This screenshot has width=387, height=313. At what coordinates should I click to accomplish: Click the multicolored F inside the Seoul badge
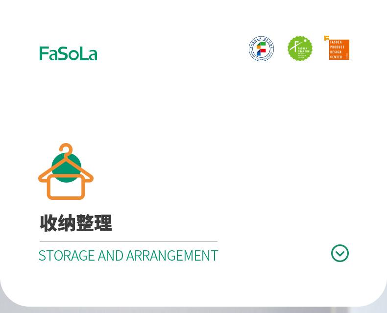(261, 48)
